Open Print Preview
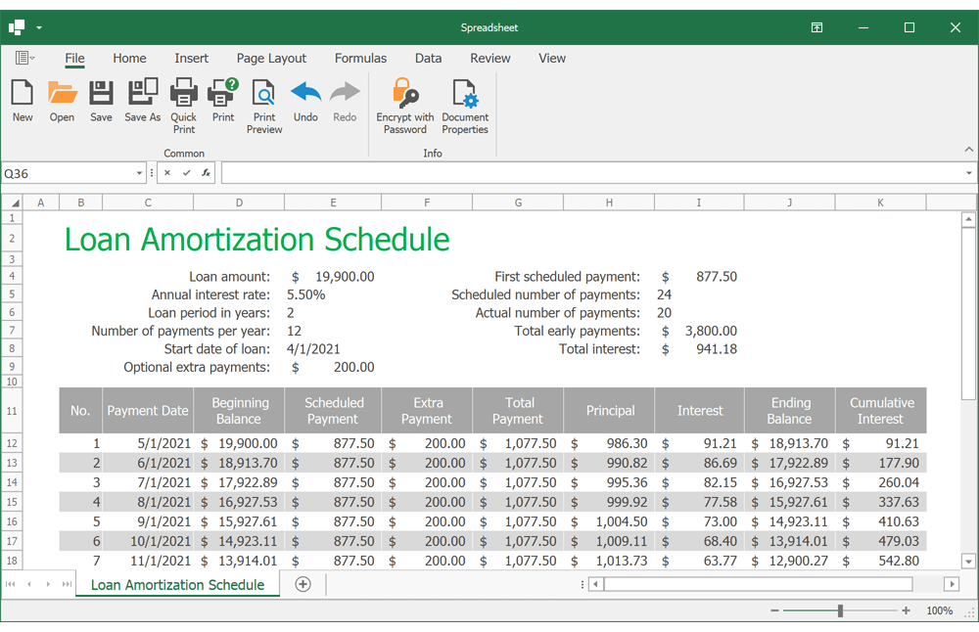Viewport: 979px width, 632px height. coord(263,98)
